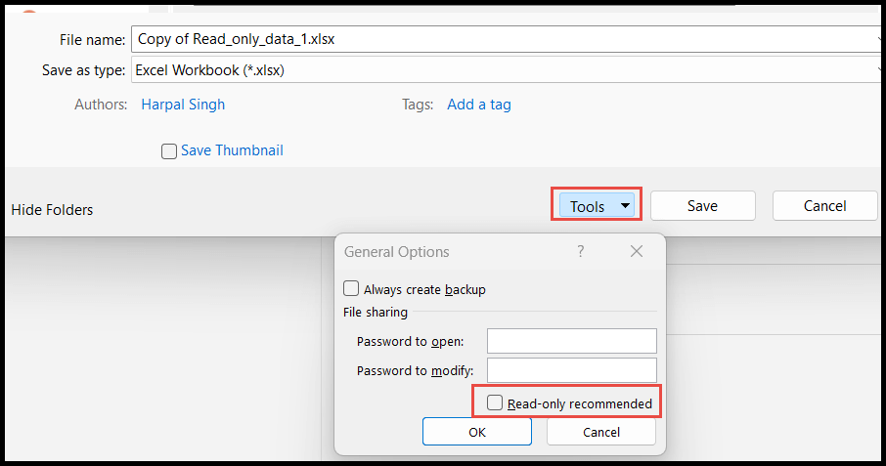Open the Tools dropdown arrow
Viewport: 886px width, 466px height.
tap(625, 206)
